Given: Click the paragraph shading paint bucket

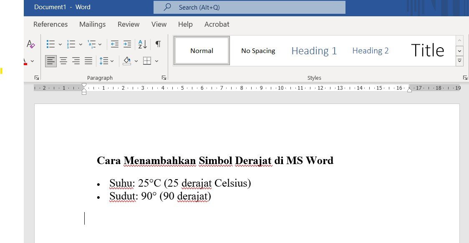Looking at the screenshot, I should coord(127,61).
